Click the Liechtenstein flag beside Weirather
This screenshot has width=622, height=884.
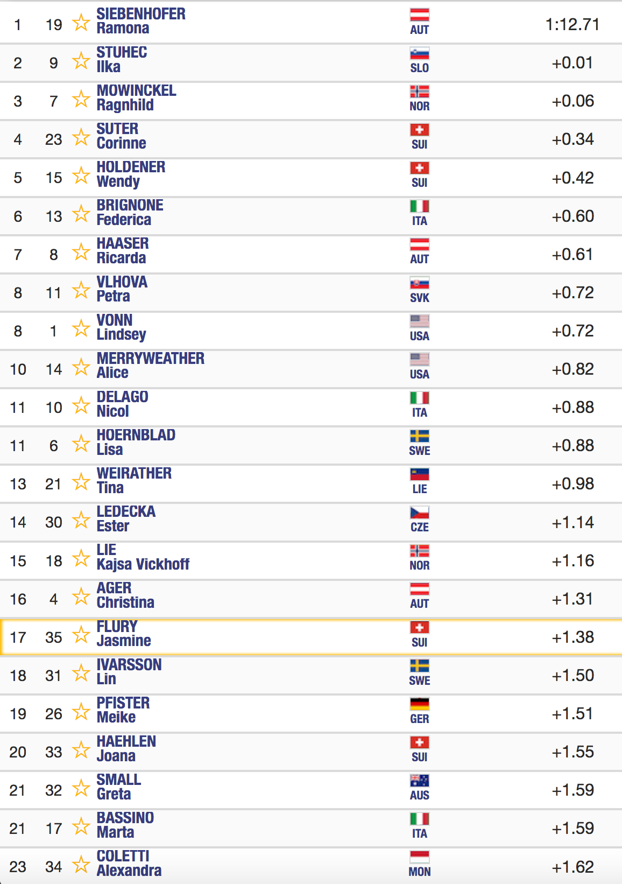point(420,474)
